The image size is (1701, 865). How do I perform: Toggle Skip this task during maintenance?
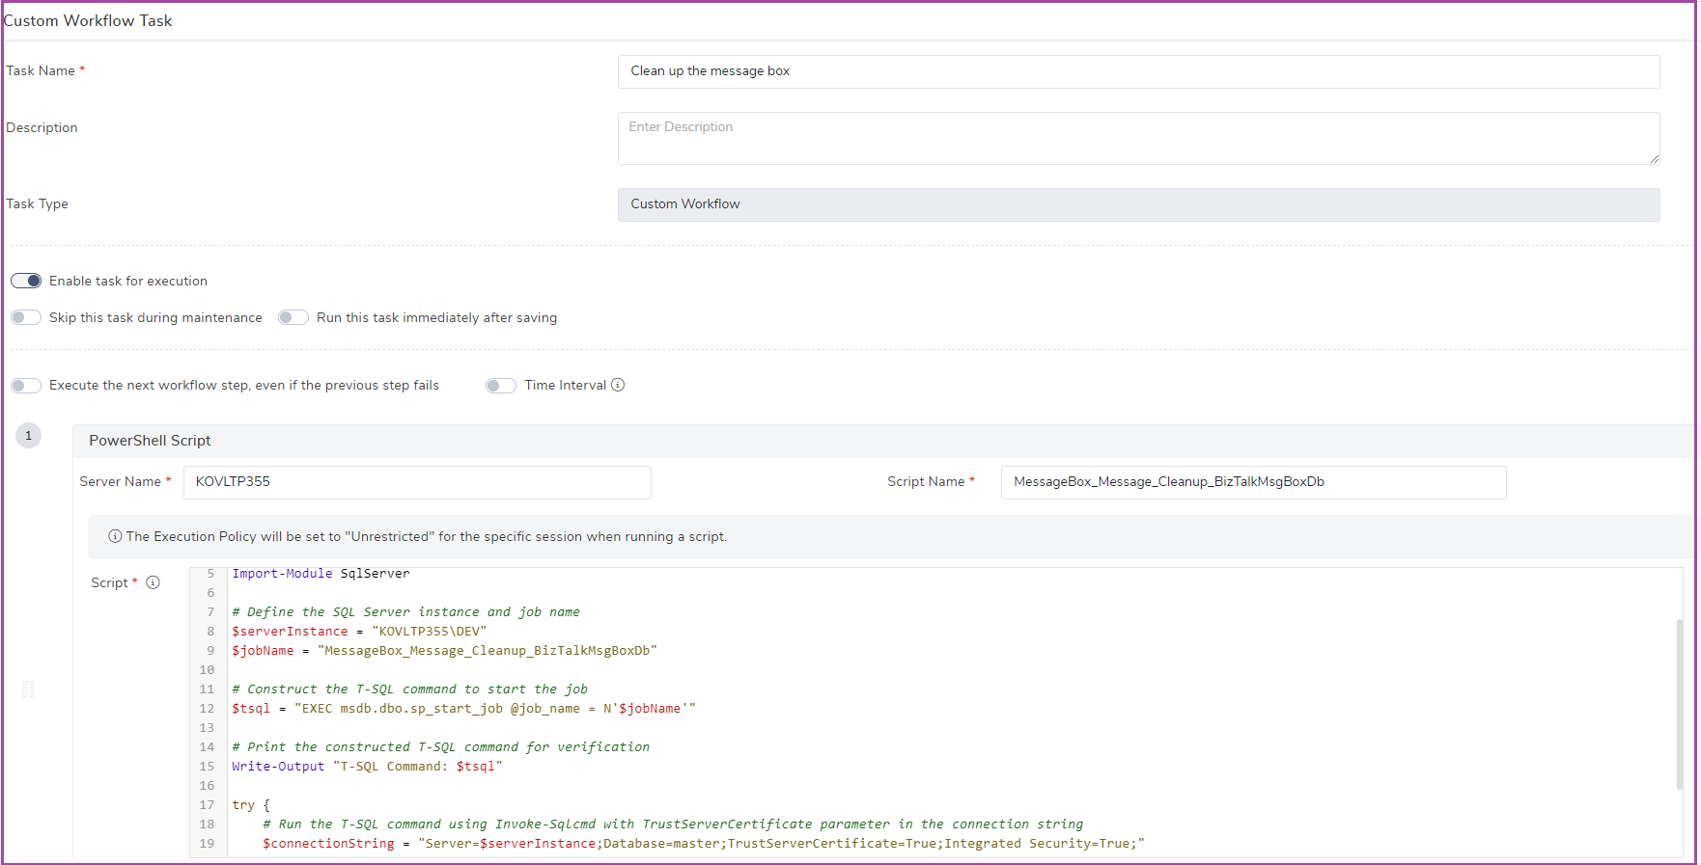[x=26, y=317]
